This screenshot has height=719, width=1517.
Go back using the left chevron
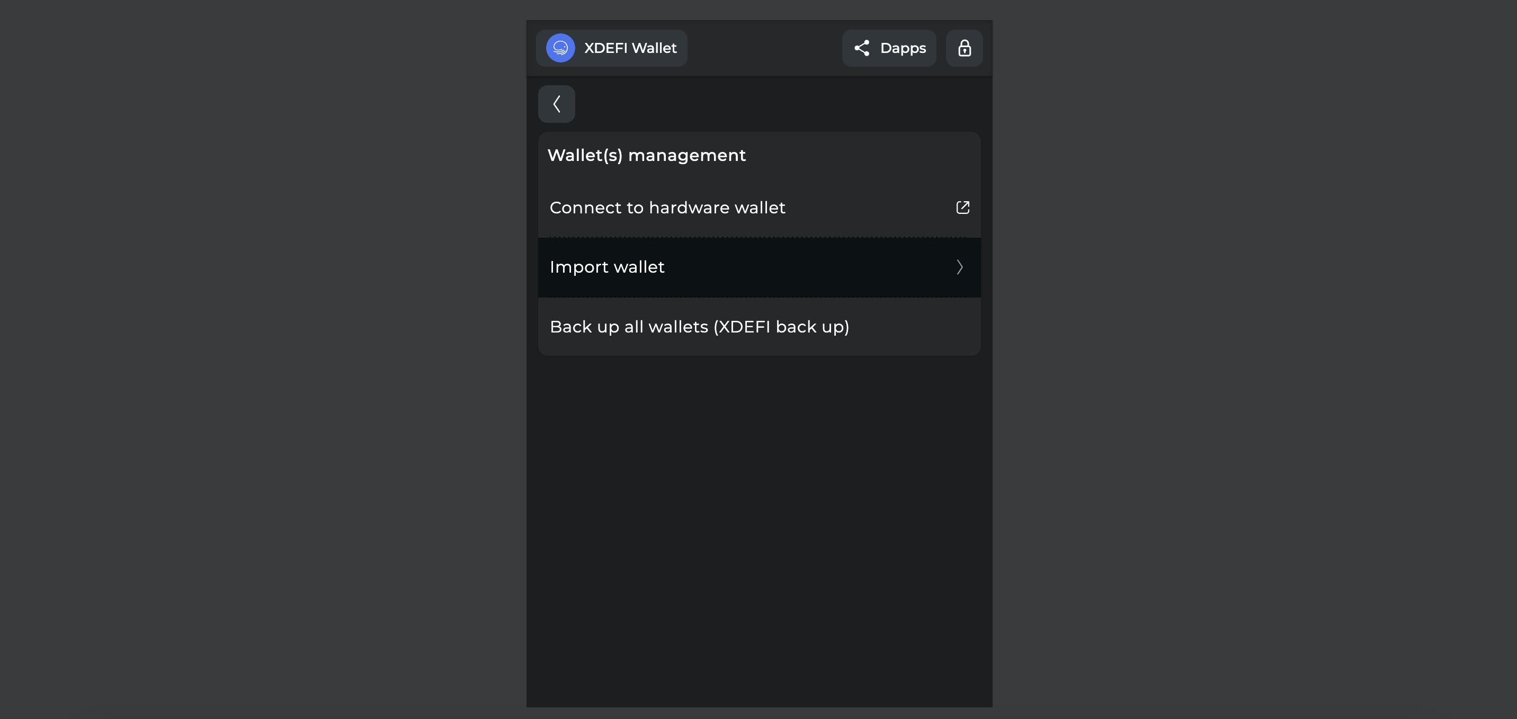click(556, 104)
